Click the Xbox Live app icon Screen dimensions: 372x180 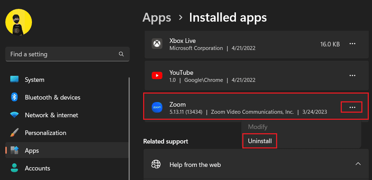click(157, 44)
